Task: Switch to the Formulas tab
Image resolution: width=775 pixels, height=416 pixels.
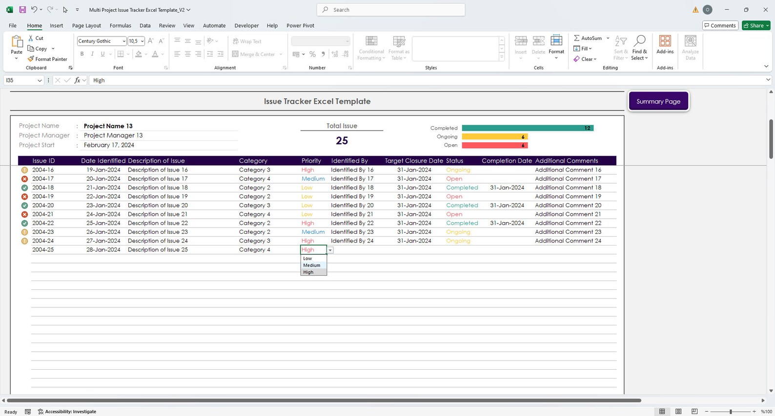Action: pos(120,25)
